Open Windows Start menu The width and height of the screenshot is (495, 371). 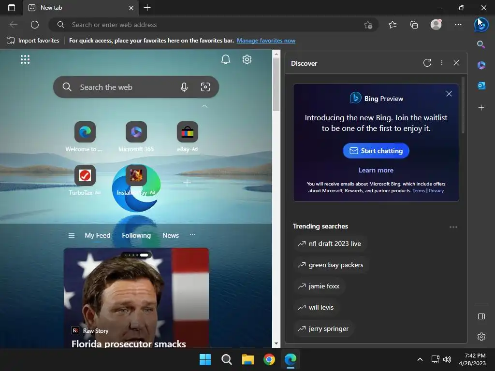[205, 359]
